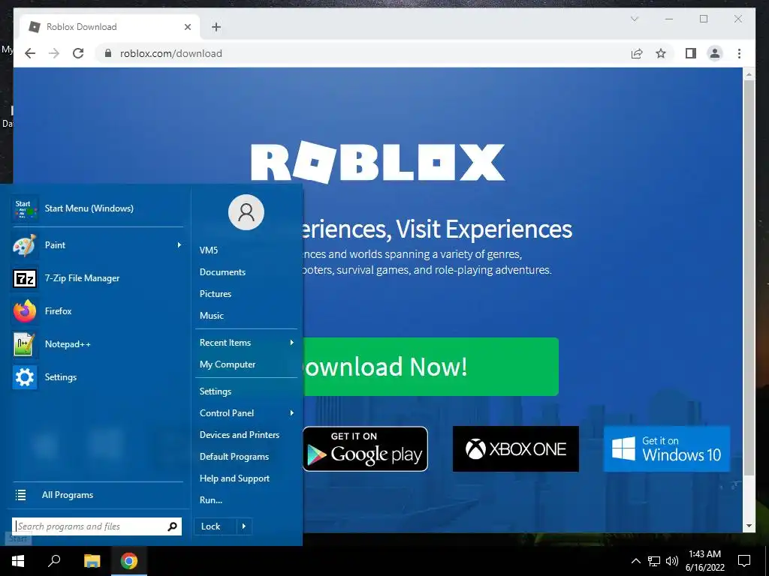Click the Xbox One badge
The height and width of the screenshot is (576, 769).
[x=515, y=449]
